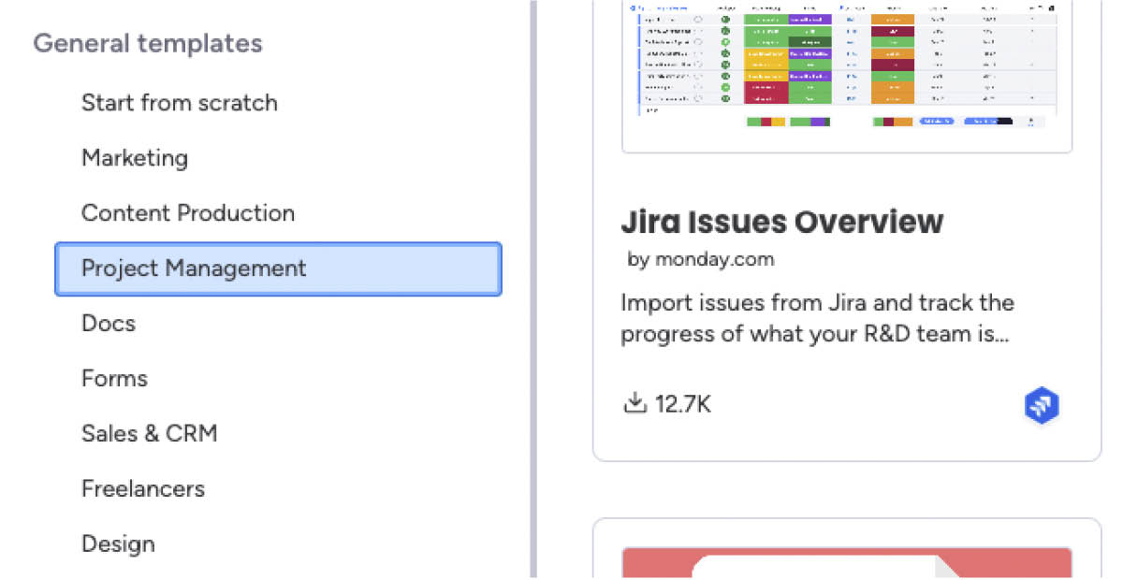This screenshot has height=580, width=1123.
Task: Click the download icon beside 12.7K
Action: (x=634, y=404)
